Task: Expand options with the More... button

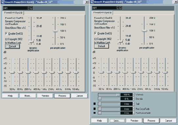Action: point(28,96)
